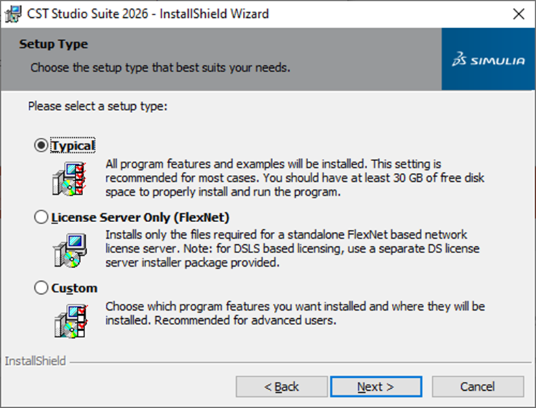Click the Custom setup installer icon
The image size is (536, 408).
click(x=69, y=320)
